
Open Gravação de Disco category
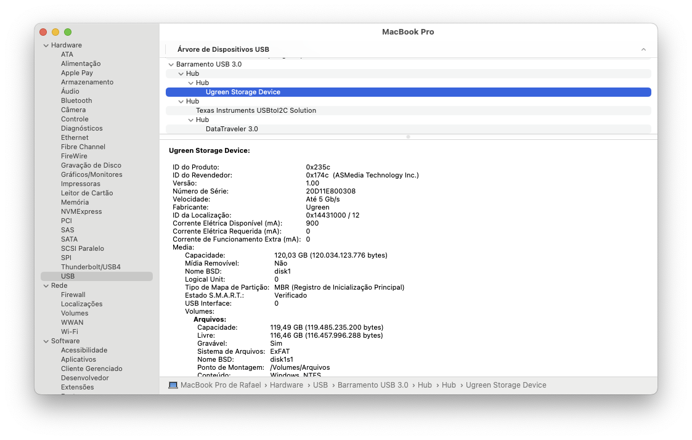click(91, 166)
